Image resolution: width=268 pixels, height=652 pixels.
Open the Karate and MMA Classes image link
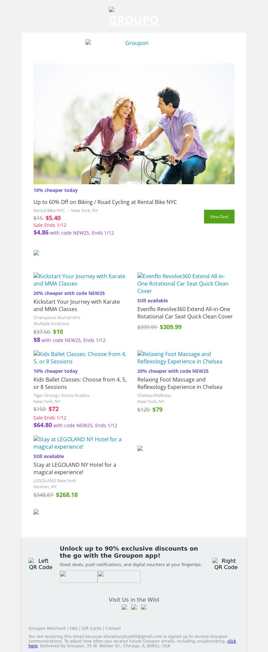click(x=79, y=280)
